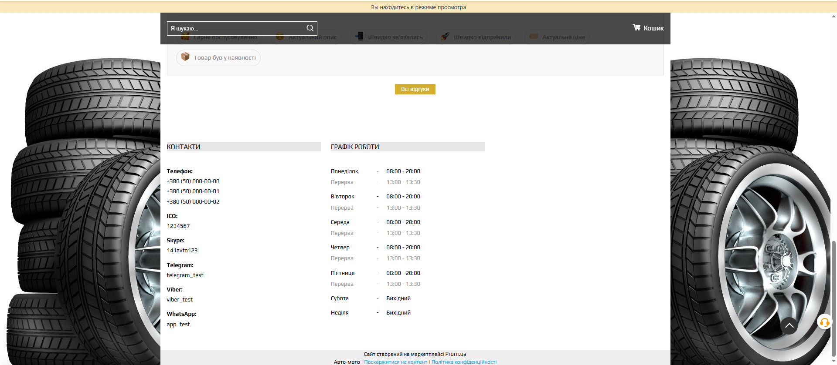Viewport: 837px width, 365px height.
Task: Click the 'Поскаржитися на контент' link
Action: pyautogui.click(x=395, y=362)
